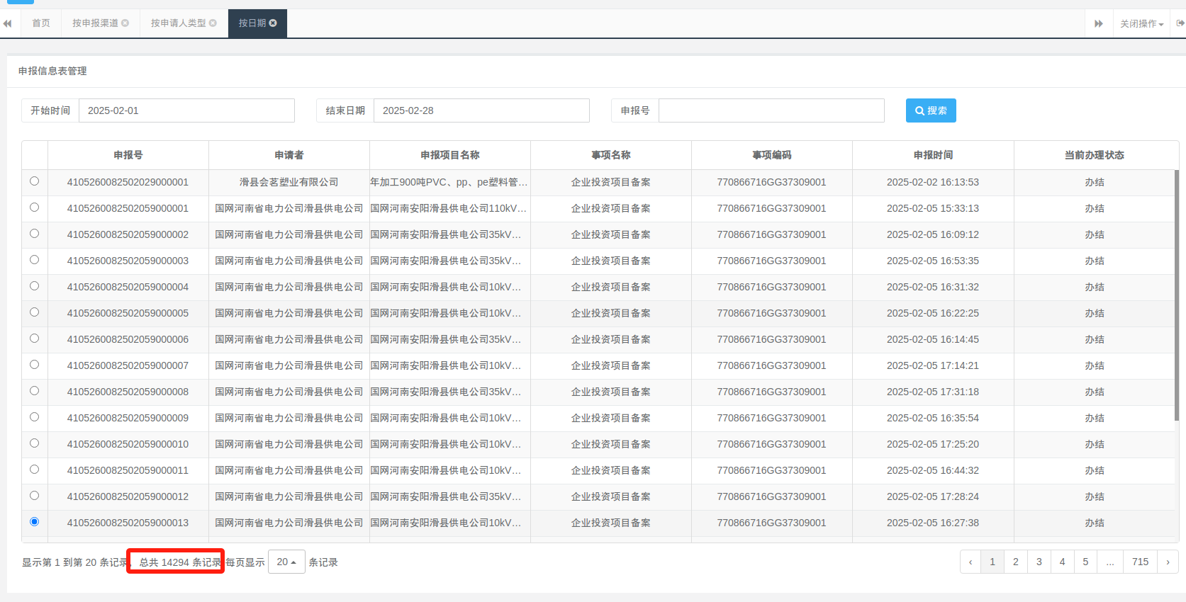The image size is (1186, 602).
Task: Go to next page using the right chevron
Action: pyautogui.click(x=1168, y=562)
